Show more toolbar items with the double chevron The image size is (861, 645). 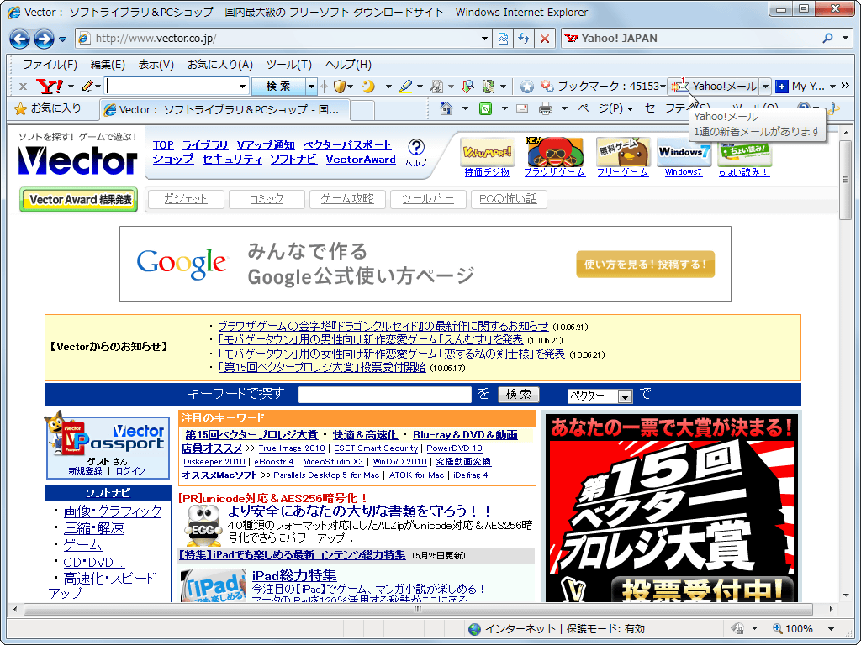tap(845, 86)
